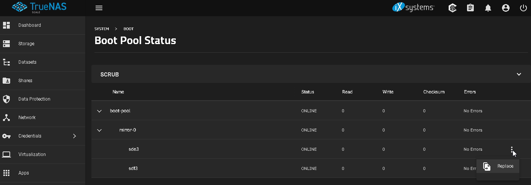Collapse the boot-pool tree row

point(99,111)
